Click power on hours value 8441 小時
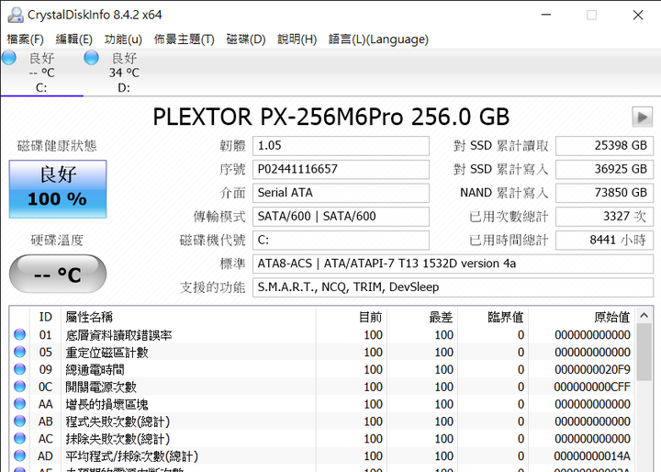The width and height of the screenshot is (661, 472). tap(604, 240)
